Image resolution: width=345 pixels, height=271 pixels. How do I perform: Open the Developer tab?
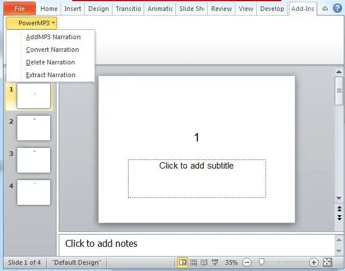pyautogui.click(x=272, y=9)
